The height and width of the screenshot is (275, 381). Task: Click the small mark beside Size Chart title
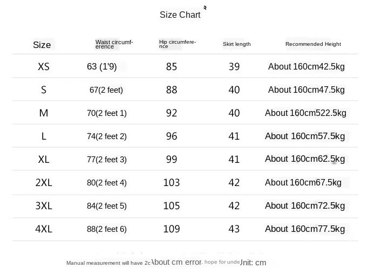205,8
